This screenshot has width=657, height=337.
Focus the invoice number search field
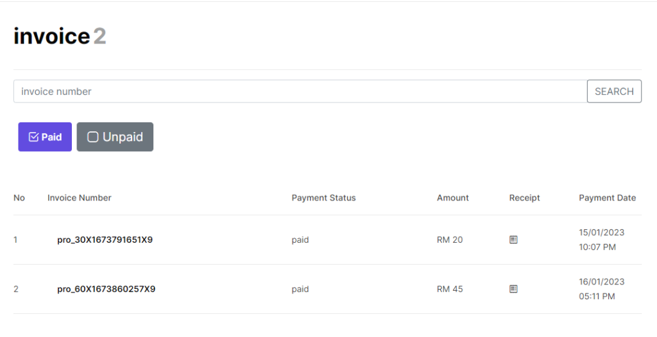300,91
